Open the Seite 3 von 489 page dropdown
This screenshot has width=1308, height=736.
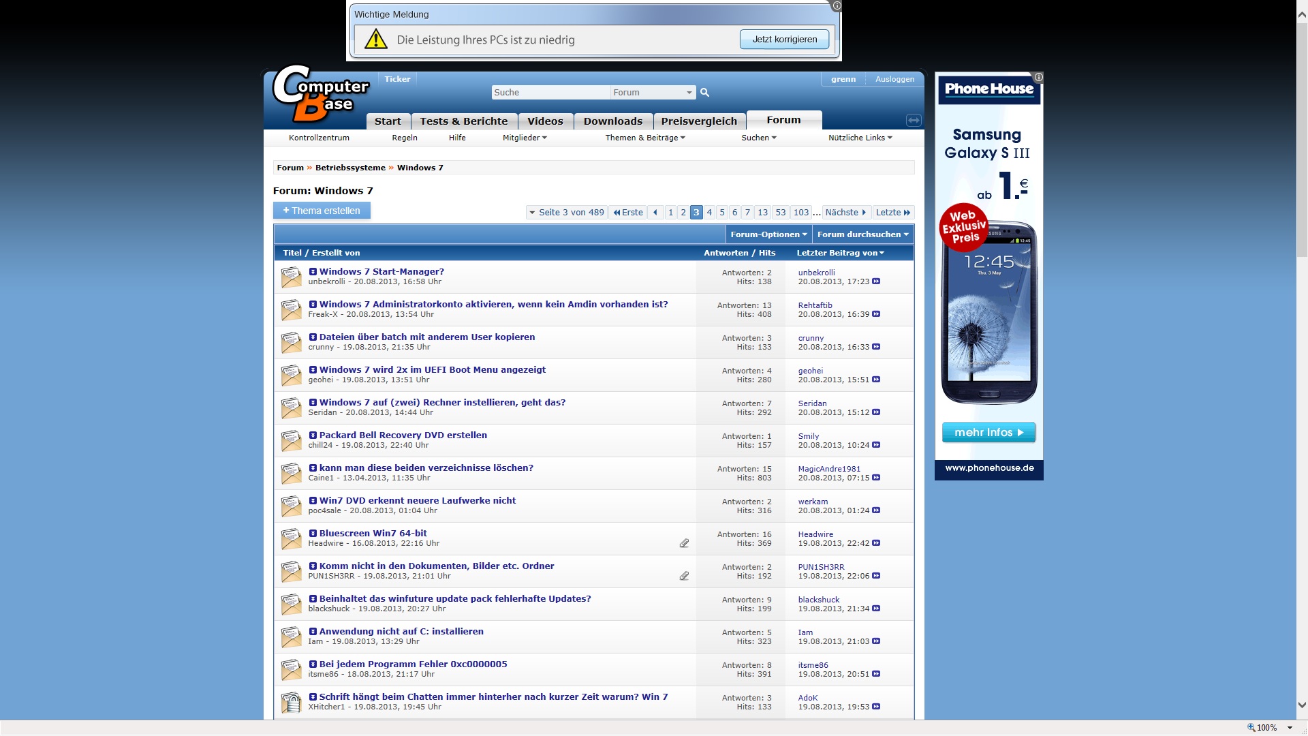[567, 213]
